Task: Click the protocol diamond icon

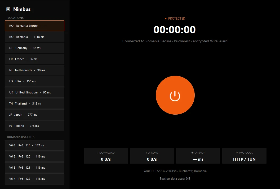Action: [x=237, y=152]
